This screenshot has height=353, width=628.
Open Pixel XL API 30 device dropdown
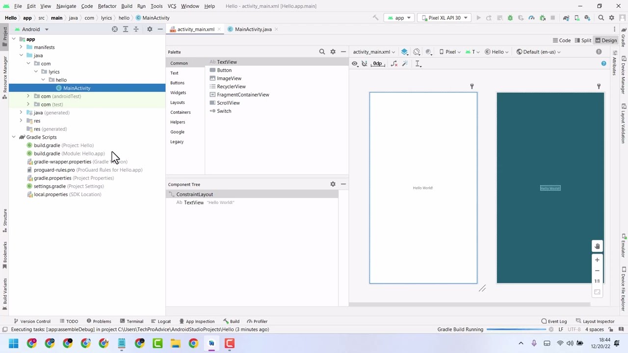tap(444, 18)
